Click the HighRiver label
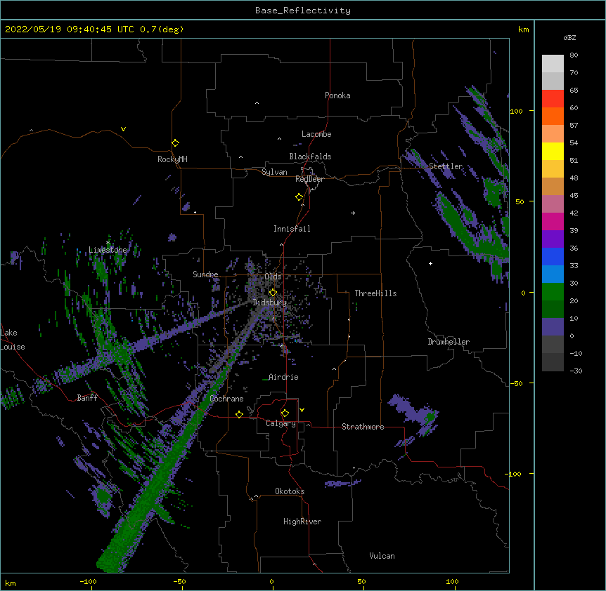 (x=302, y=522)
